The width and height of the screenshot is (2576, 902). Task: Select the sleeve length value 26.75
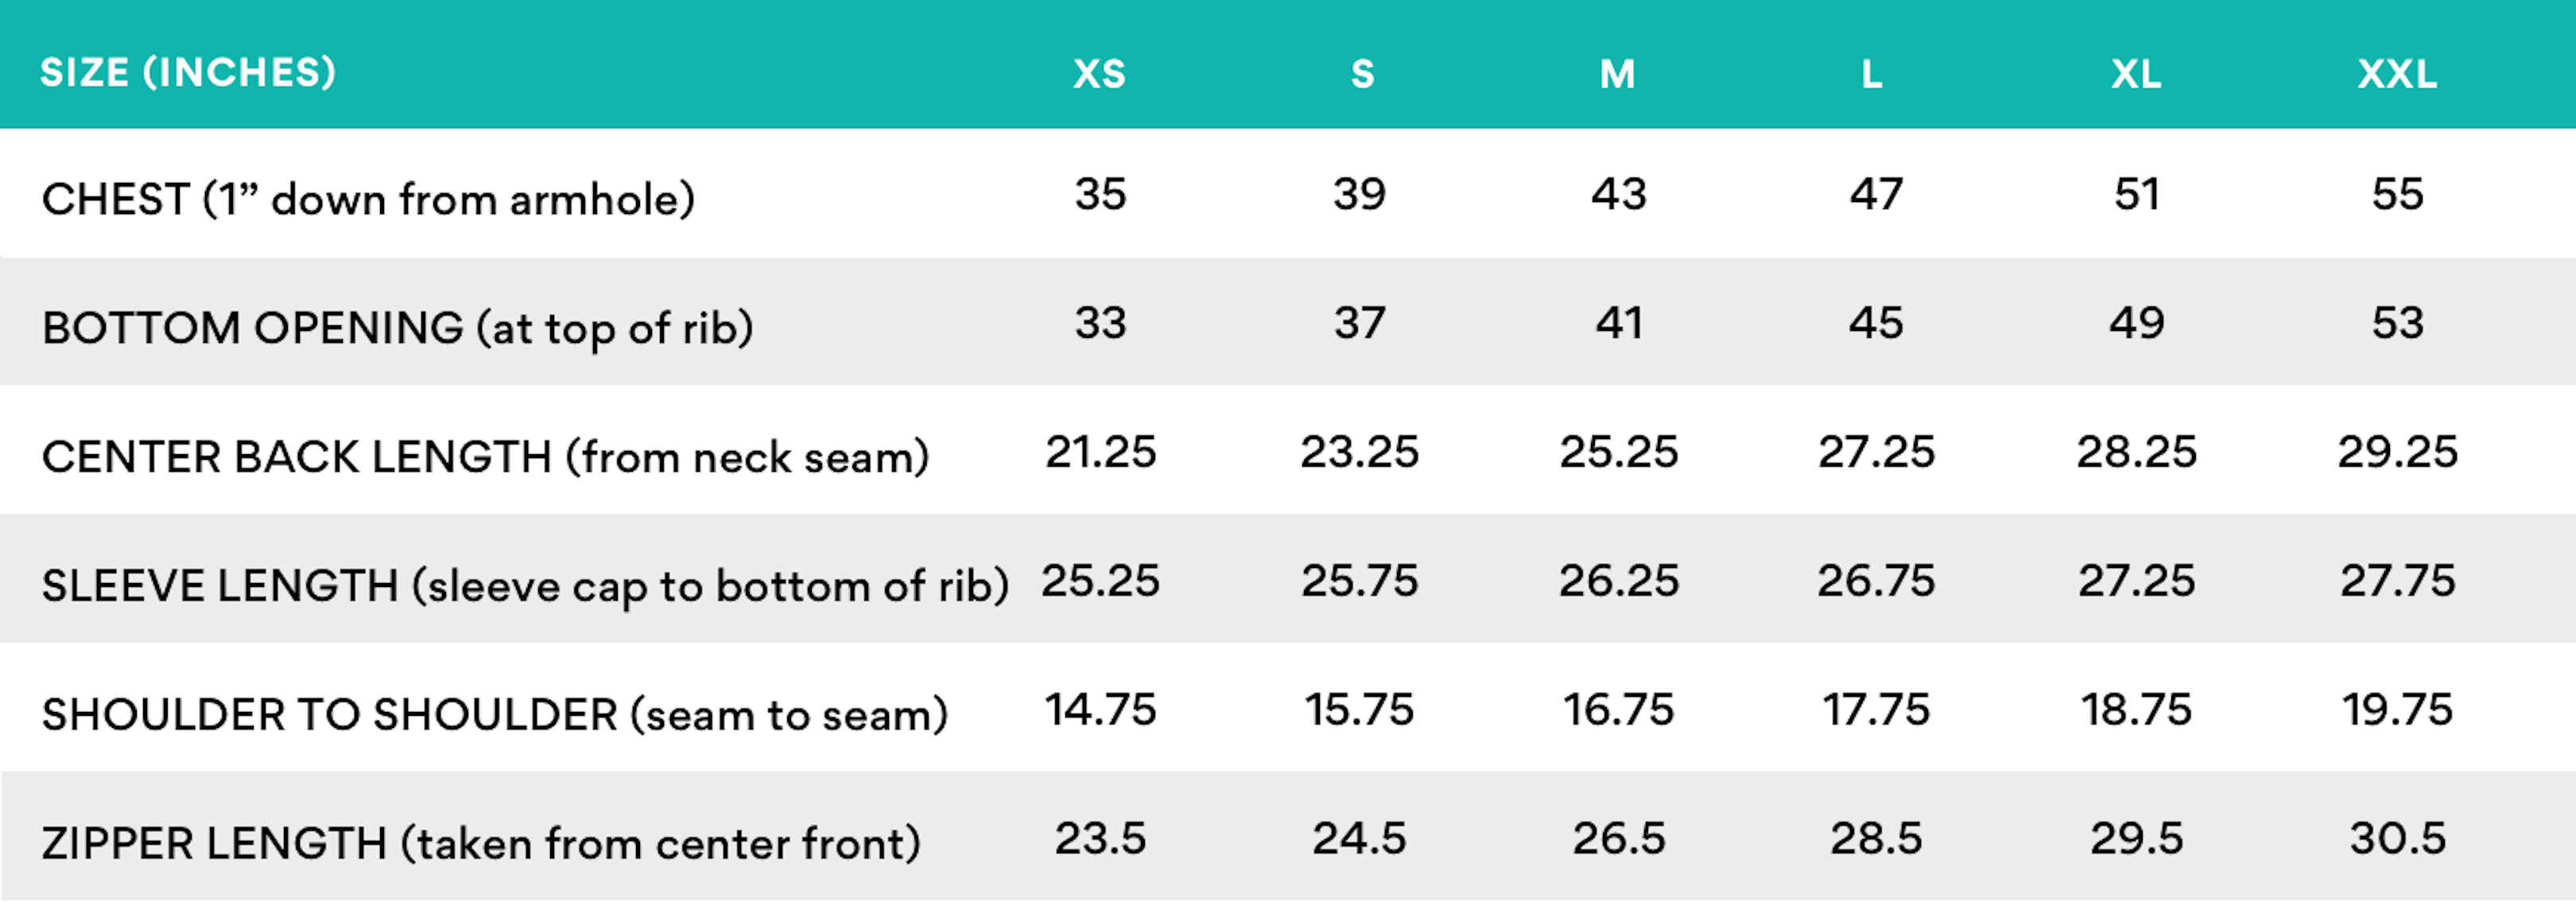(x=1876, y=581)
